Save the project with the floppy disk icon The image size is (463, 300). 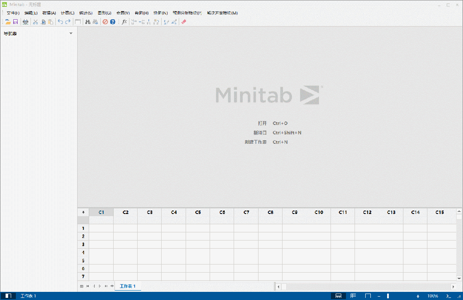15,22
